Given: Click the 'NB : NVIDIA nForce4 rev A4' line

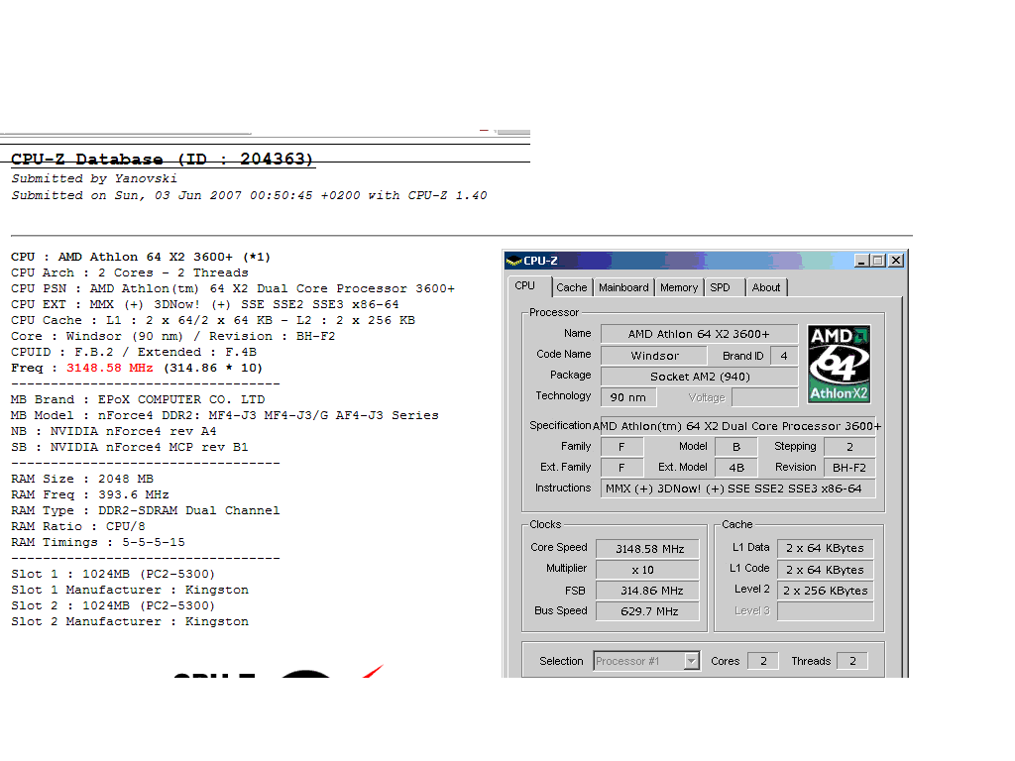Looking at the screenshot, I should pyautogui.click(x=113, y=431).
